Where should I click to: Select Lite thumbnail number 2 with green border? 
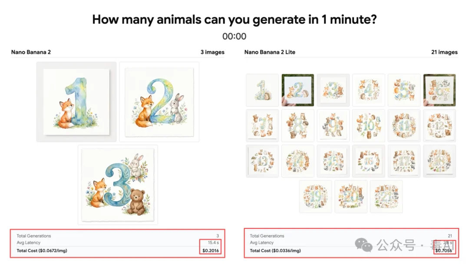pyautogui.click(x=298, y=90)
